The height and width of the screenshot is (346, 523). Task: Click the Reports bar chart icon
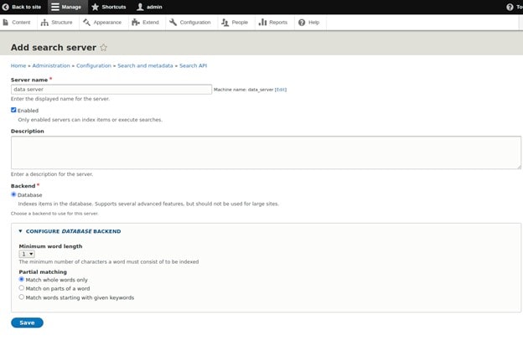click(262, 23)
